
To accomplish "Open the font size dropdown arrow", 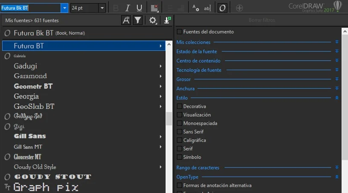I will coord(102,8).
